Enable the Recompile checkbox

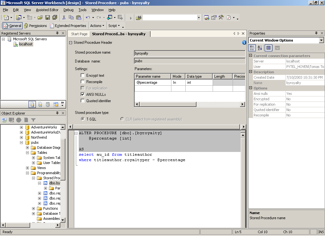(x=83, y=82)
